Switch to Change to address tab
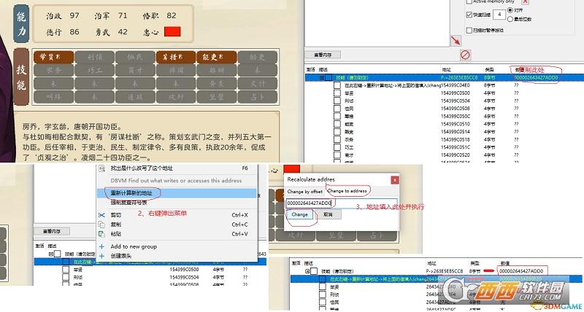This screenshot has width=584, height=312. 347,191
